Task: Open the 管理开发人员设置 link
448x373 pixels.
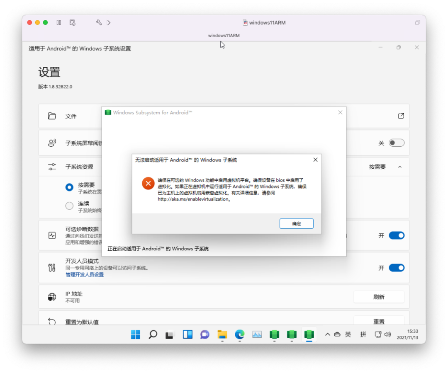Action: point(85,274)
